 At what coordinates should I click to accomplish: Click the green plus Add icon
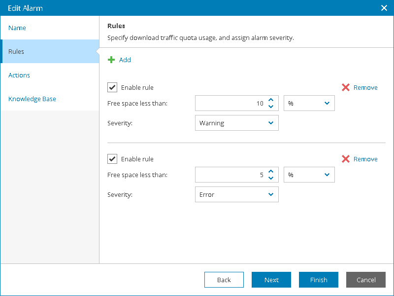click(x=111, y=60)
